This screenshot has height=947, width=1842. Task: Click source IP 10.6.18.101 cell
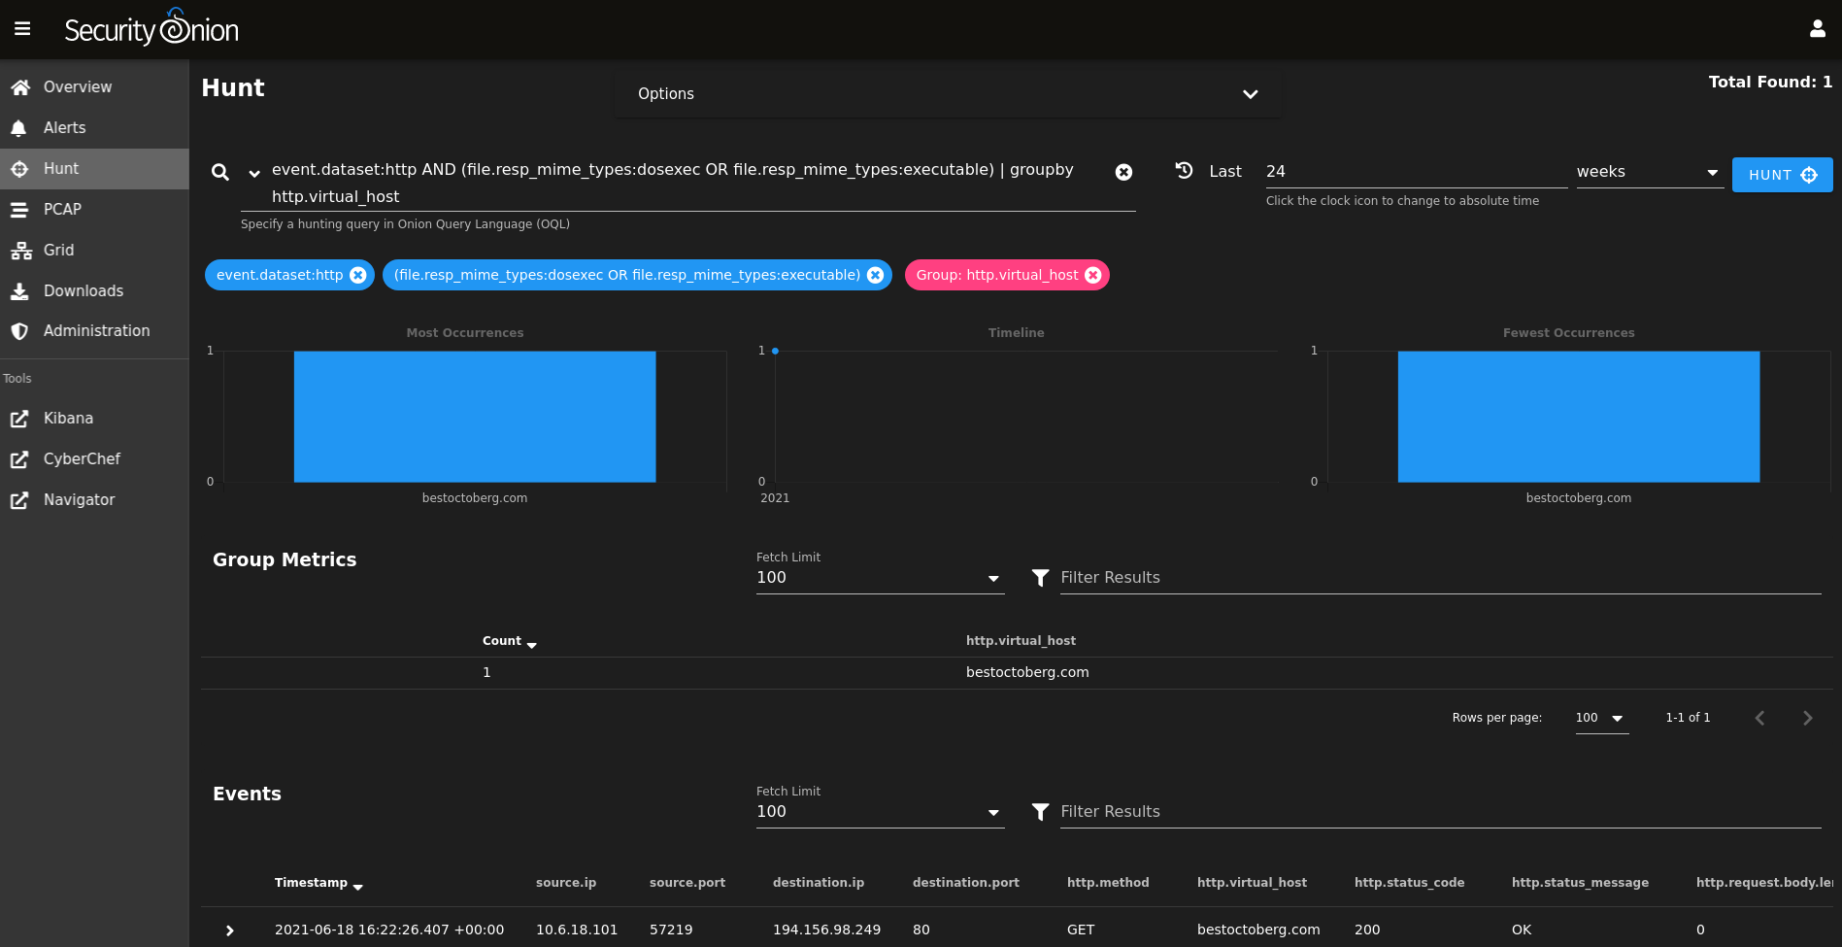coord(577,930)
